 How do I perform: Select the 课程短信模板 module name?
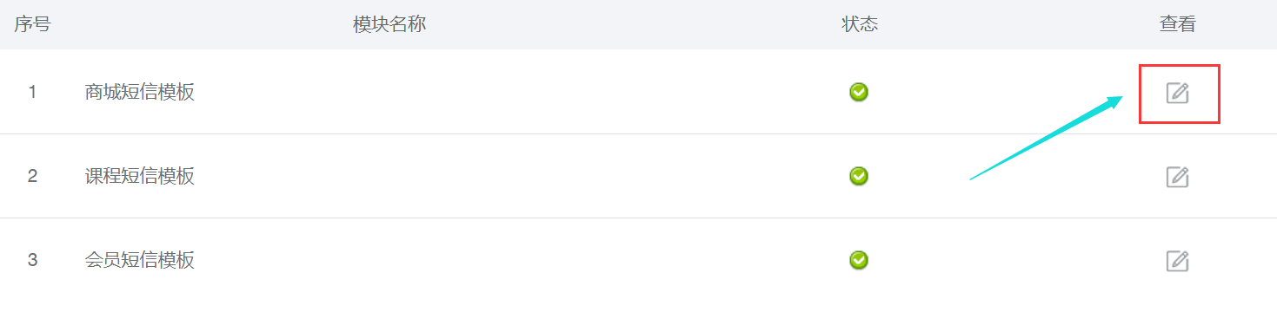[140, 176]
